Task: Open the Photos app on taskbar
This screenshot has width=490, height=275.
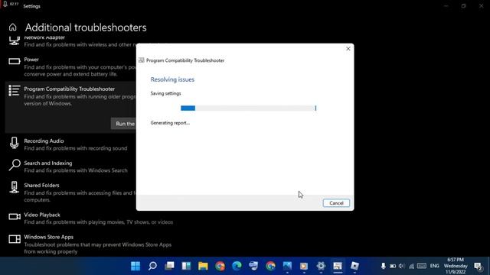Action: tap(287, 266)
